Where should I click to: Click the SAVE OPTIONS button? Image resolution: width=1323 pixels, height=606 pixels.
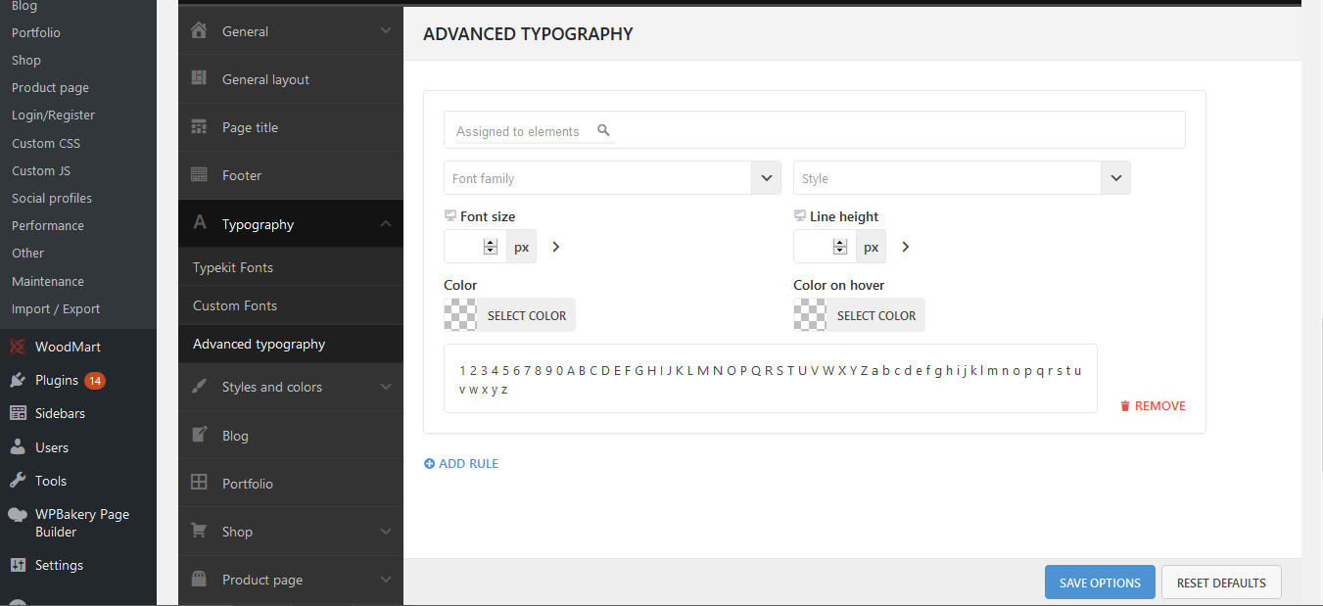pyautogui.click(x=1100, y=583)
